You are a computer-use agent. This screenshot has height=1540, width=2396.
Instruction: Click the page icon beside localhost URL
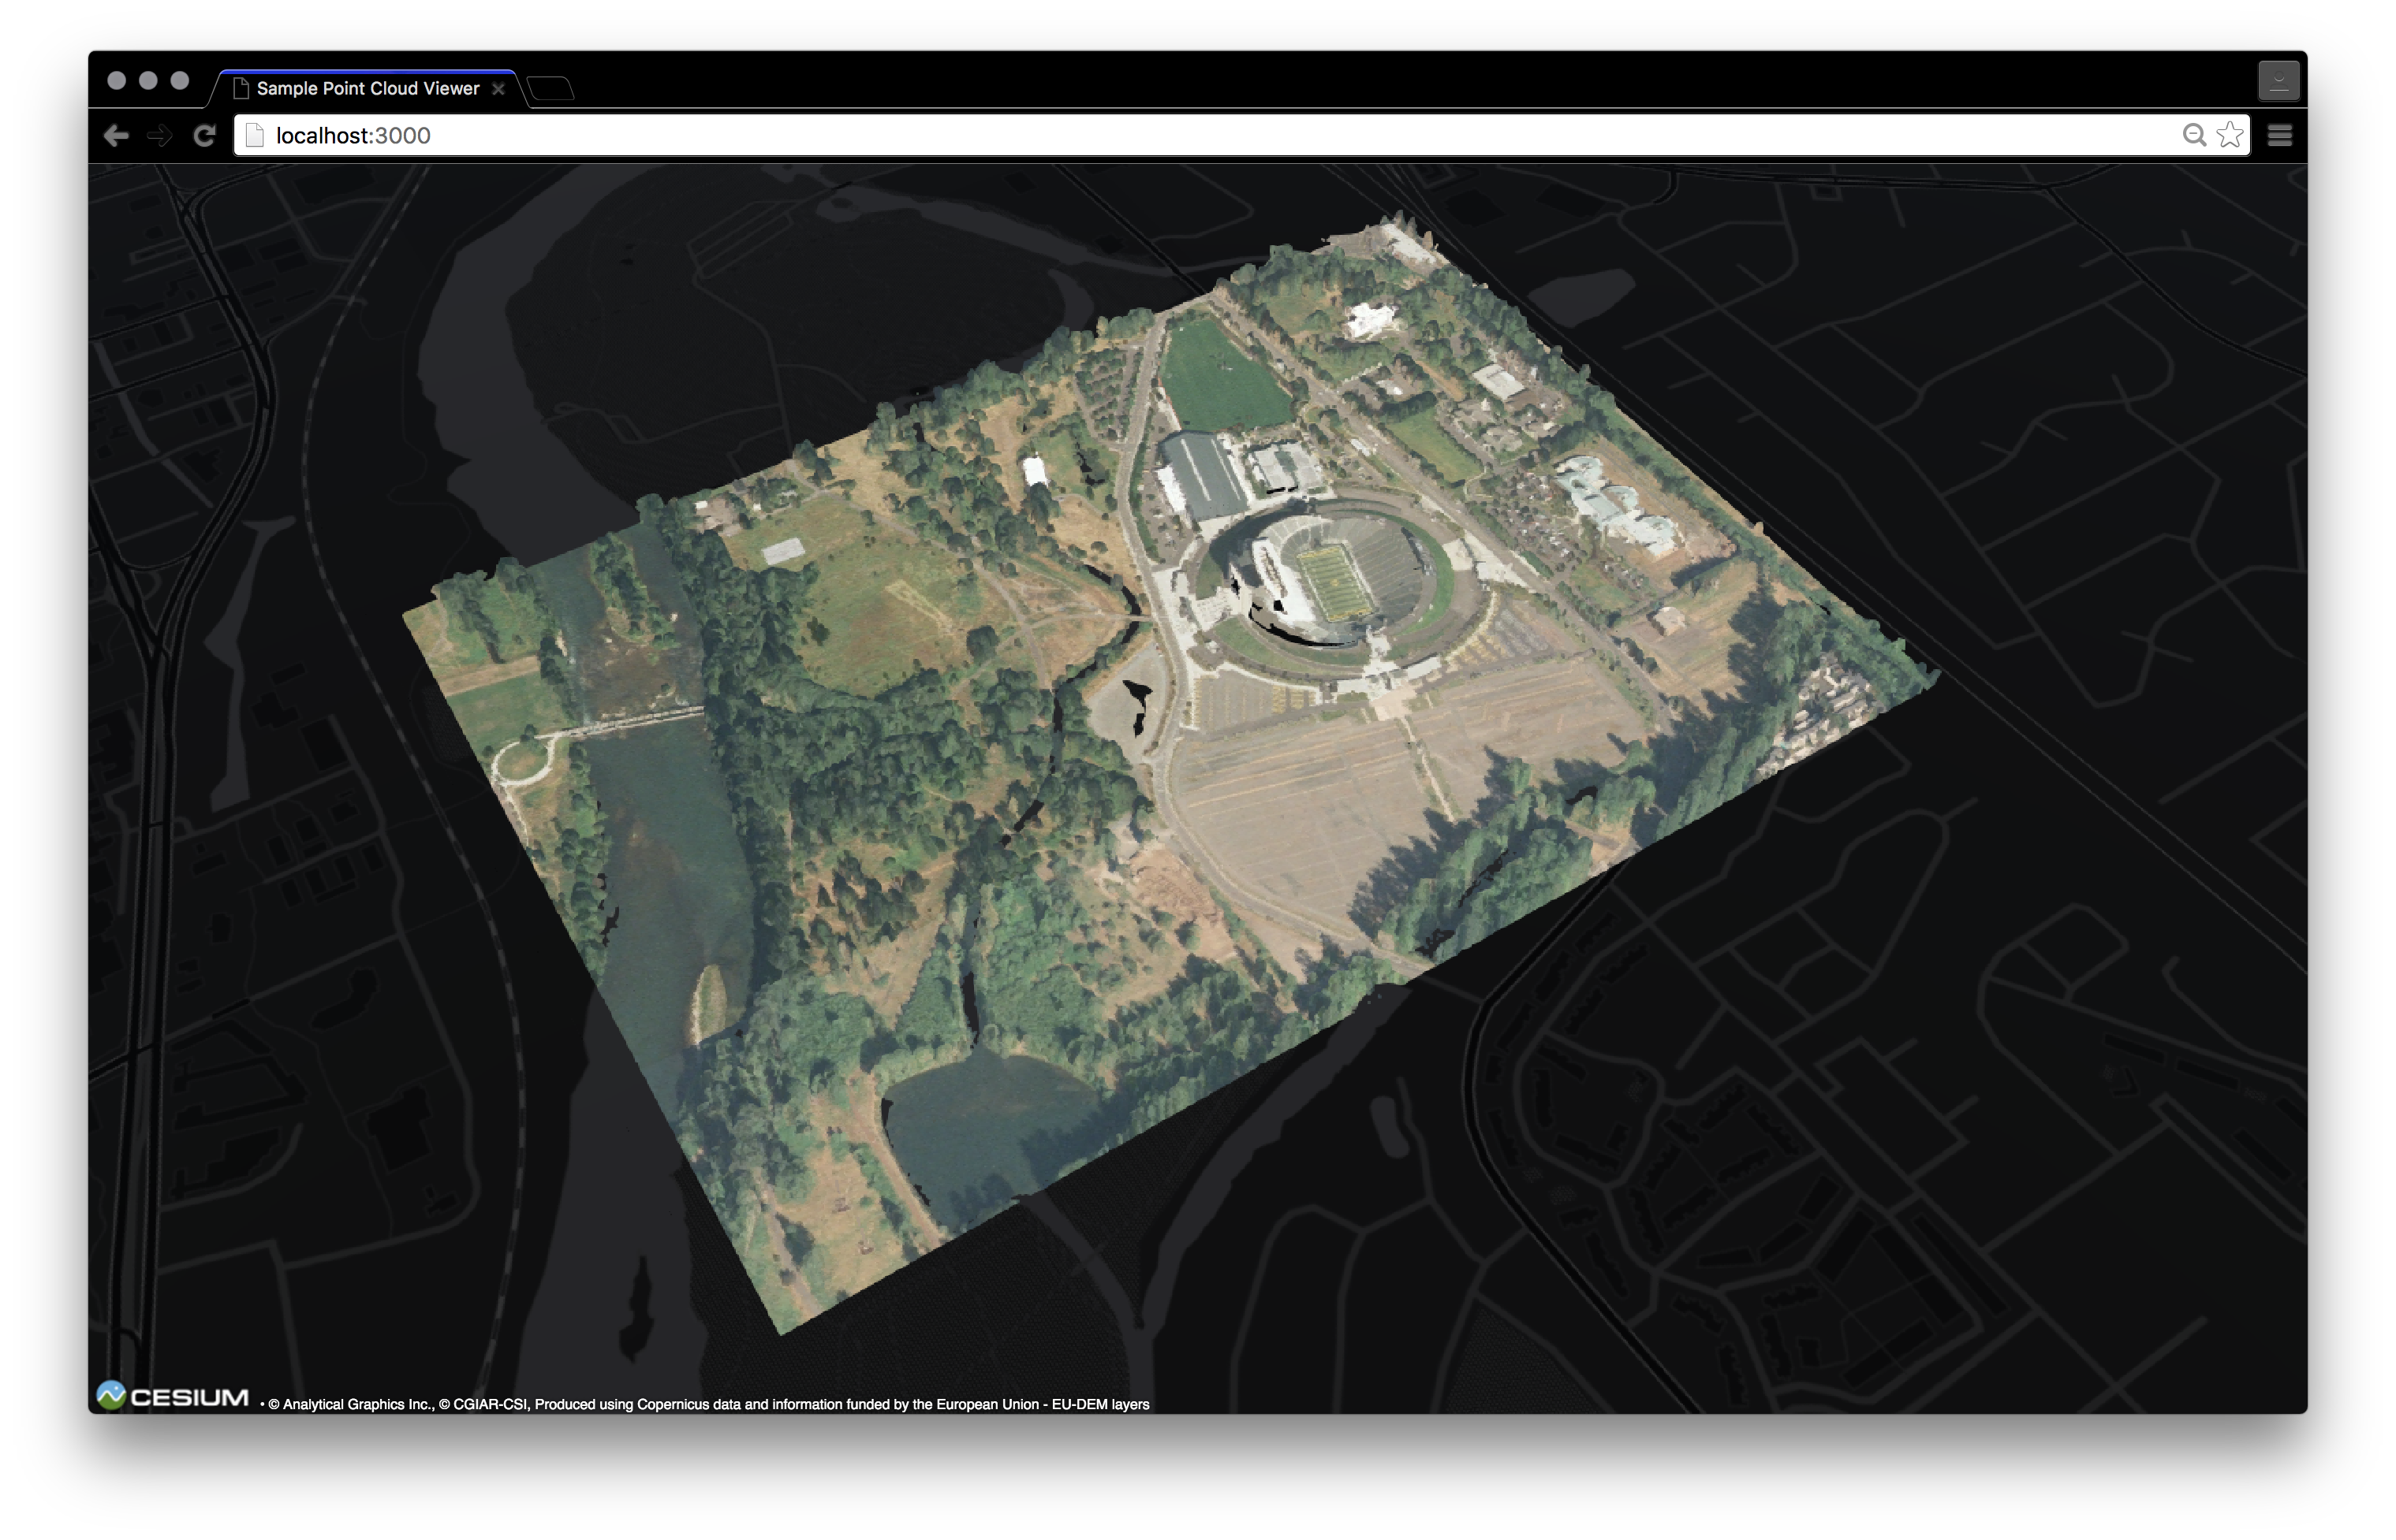(x=255, y=135)
